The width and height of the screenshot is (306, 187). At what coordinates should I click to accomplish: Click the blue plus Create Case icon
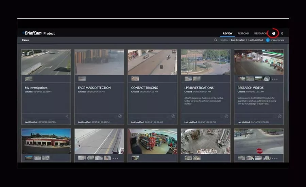click(268, 40)
